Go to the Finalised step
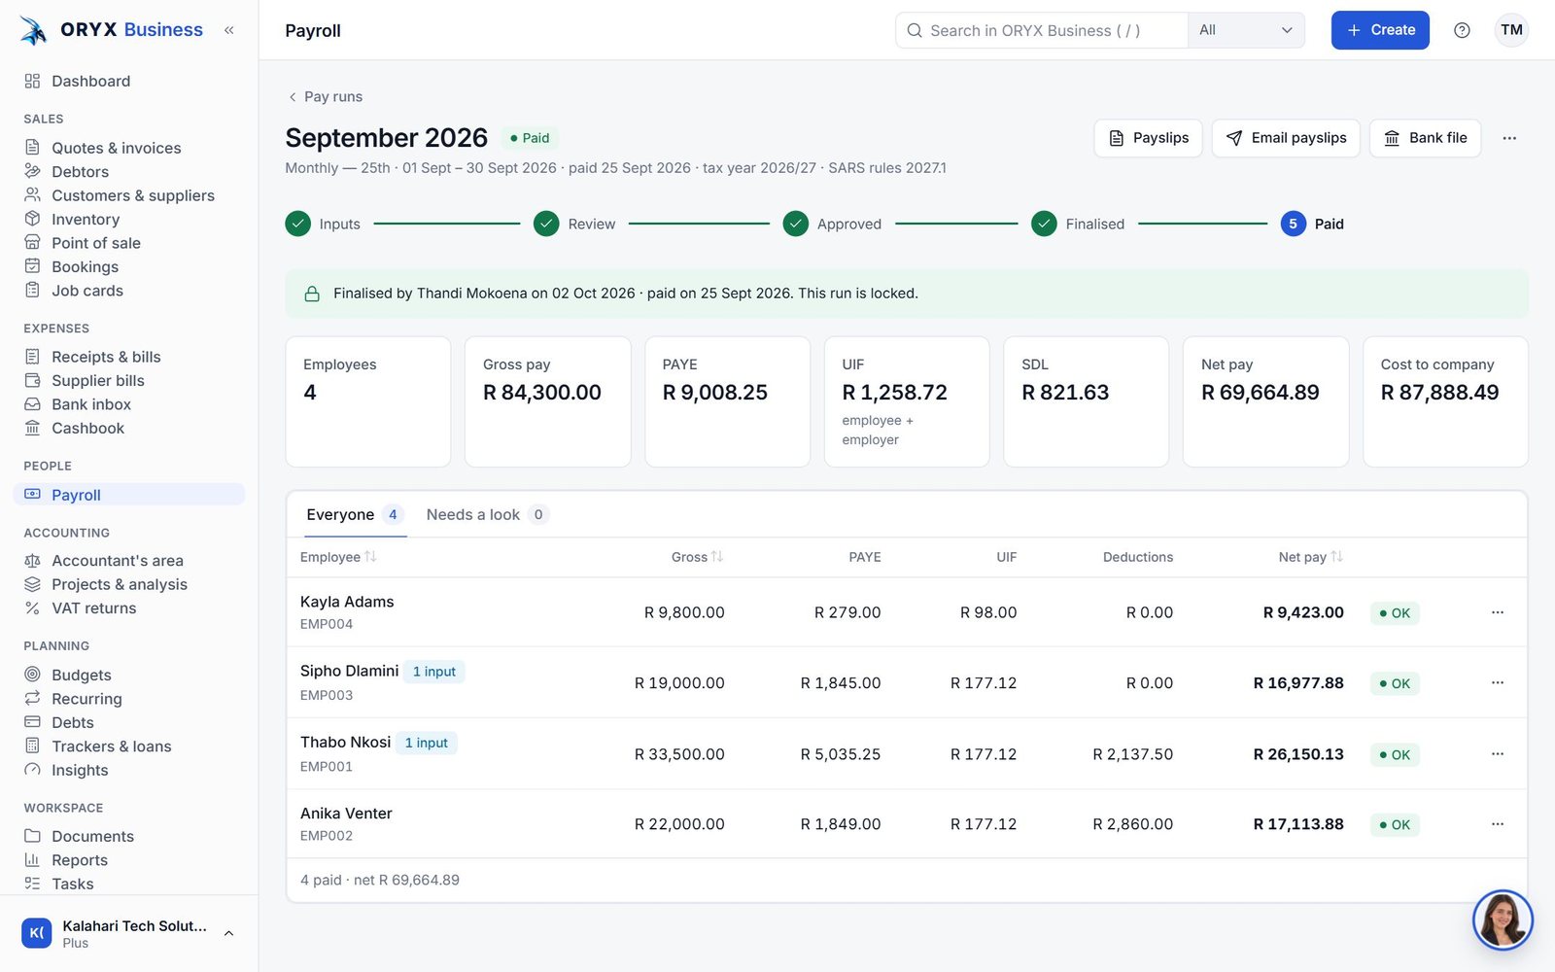This screenshot has width=1555, height=972. click(x=1078, y=224)
